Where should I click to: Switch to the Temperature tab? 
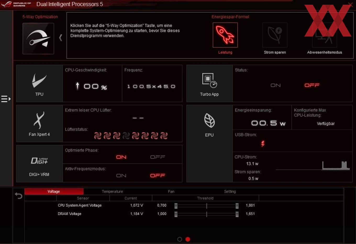coord(112,191)
